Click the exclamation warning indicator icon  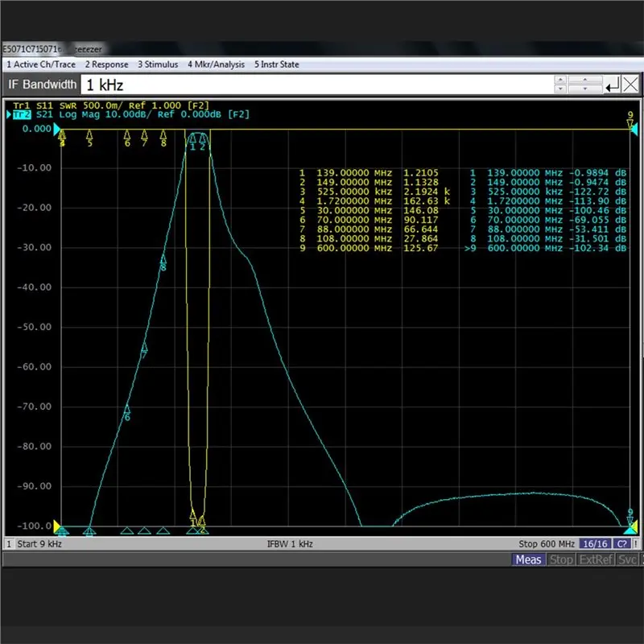pos(635,544)
